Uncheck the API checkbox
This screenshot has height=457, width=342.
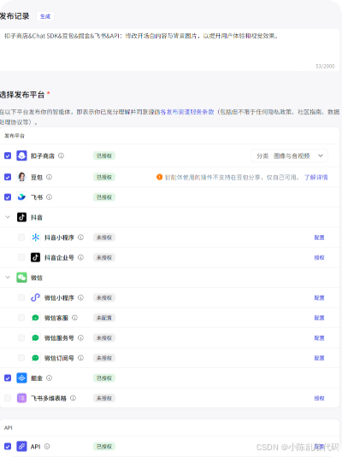8,446
